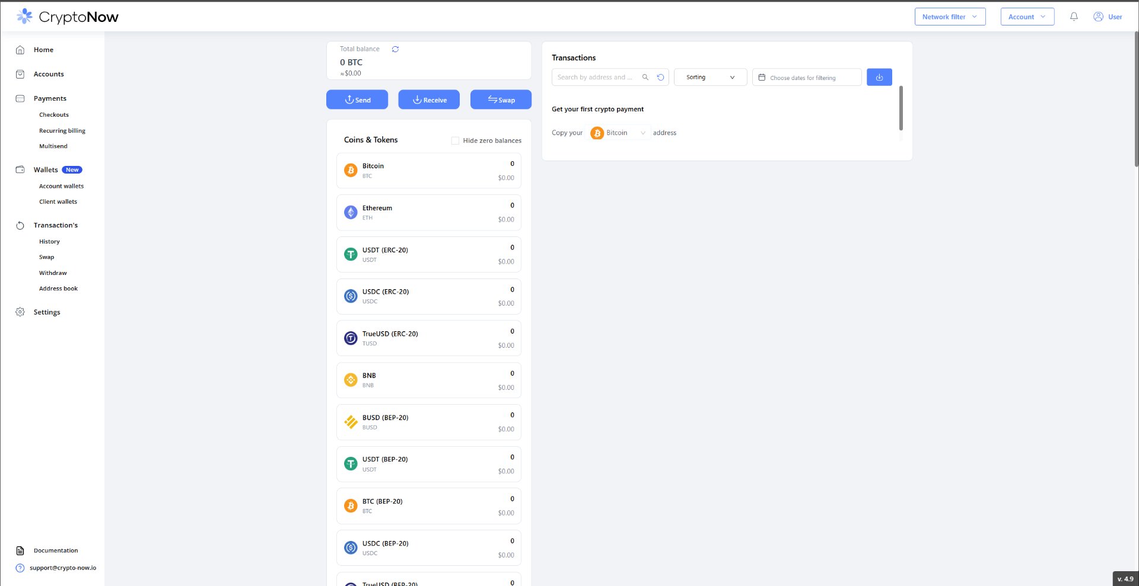Click the BTC (BEP-20) coin icon
Viewport: 1139px width, 586px height.
pyautogui.click(x=351, y=505)
